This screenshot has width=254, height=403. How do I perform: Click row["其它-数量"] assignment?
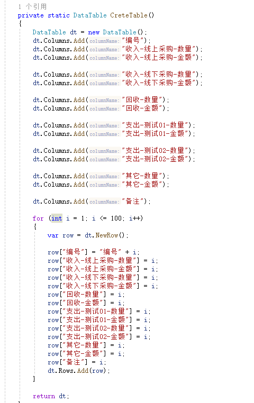[x=86, y=346]
